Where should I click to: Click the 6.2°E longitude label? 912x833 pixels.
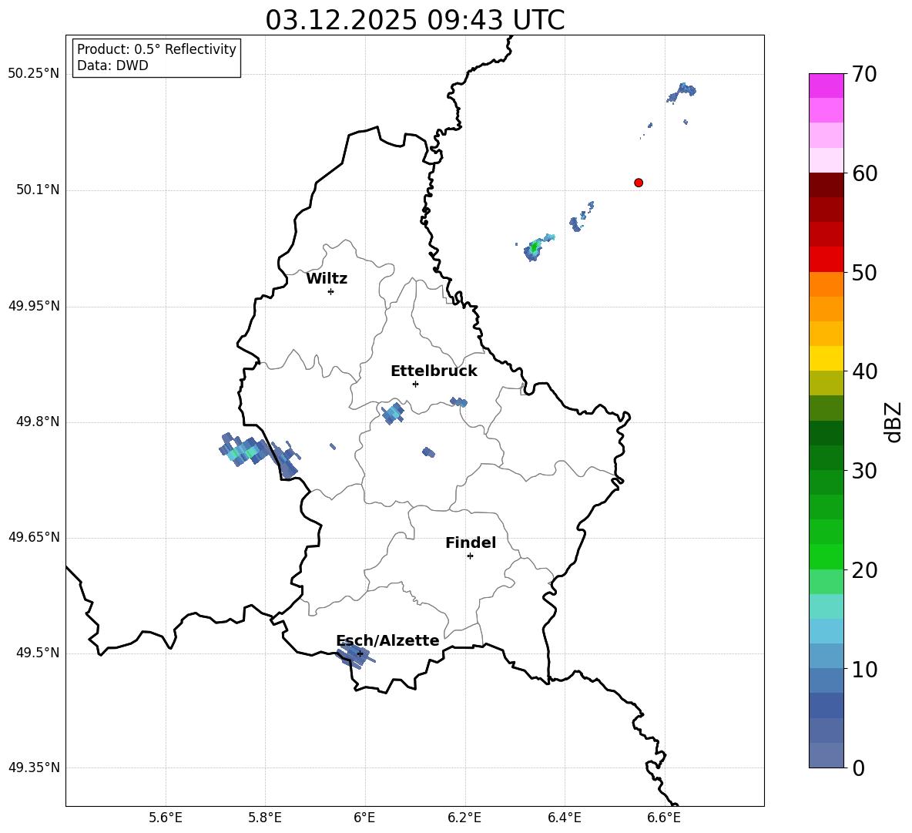click(464, 818)
